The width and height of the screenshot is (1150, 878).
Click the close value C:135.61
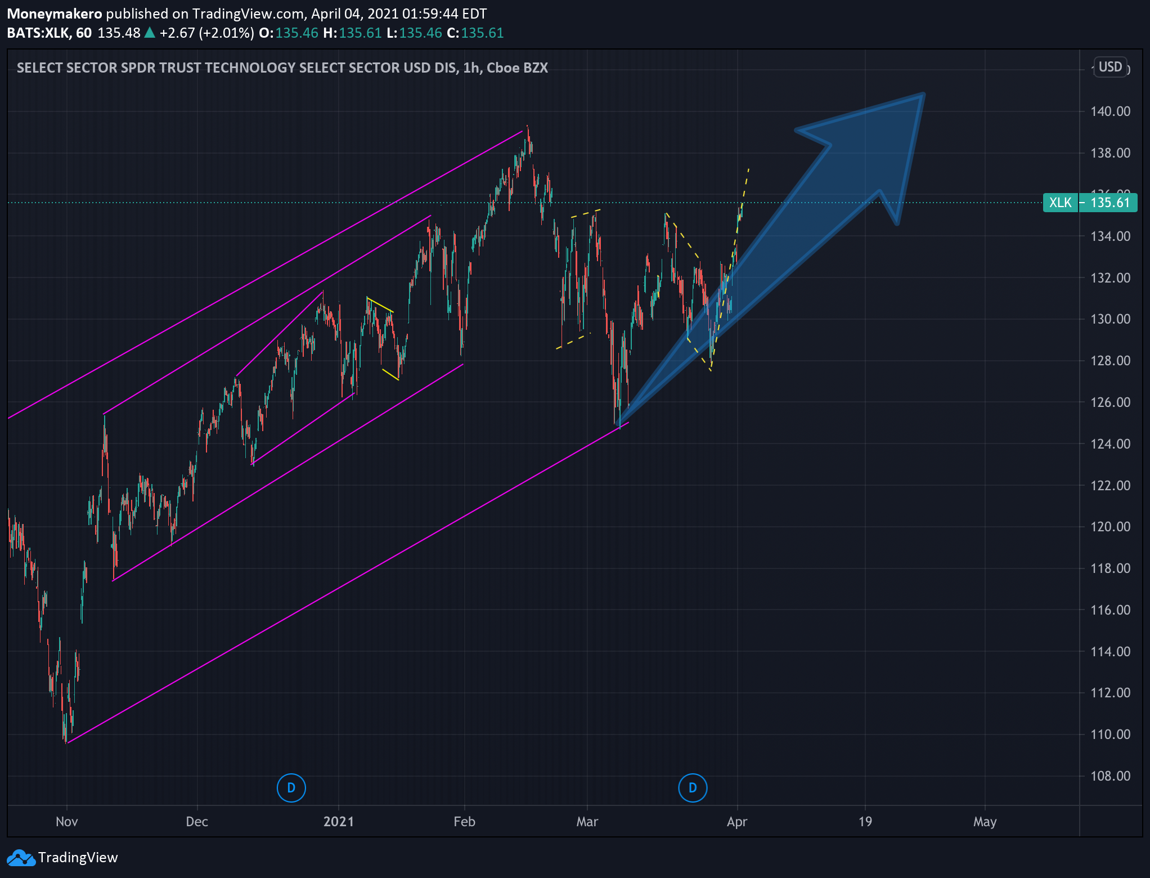[x=475, y=33]
